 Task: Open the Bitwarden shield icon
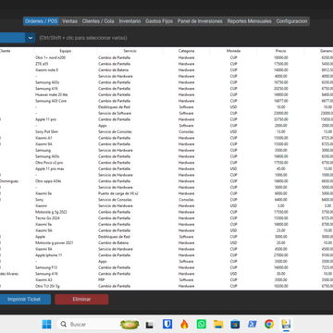click(167, 324)
